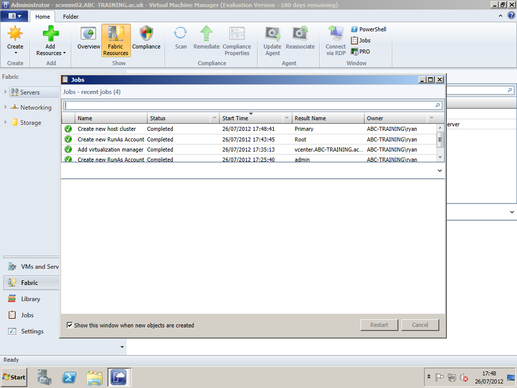Click the Create star icon in ribbon
The height and width of the screenshot is (388, 517).
click(15, 34)
